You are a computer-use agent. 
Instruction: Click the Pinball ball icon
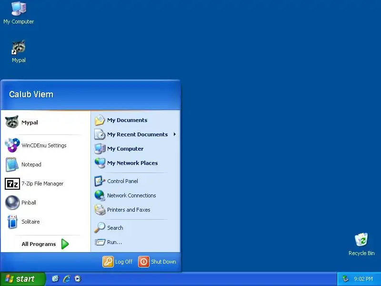click(12, 203)
